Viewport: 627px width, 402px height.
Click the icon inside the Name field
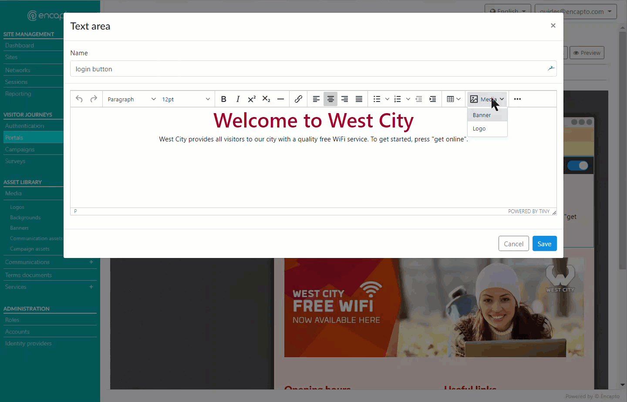(x=551, y=68)
